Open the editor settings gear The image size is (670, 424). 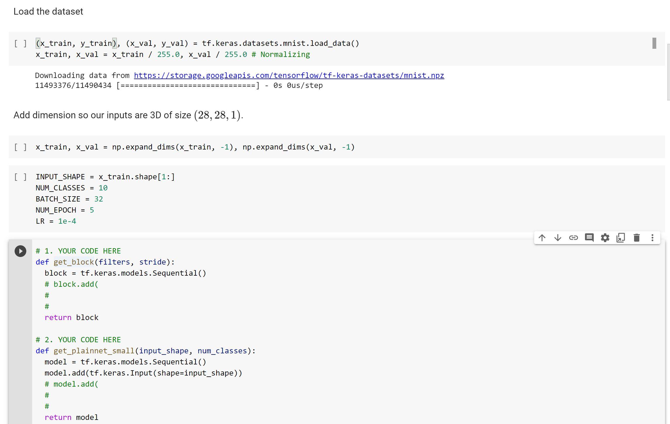605,238
